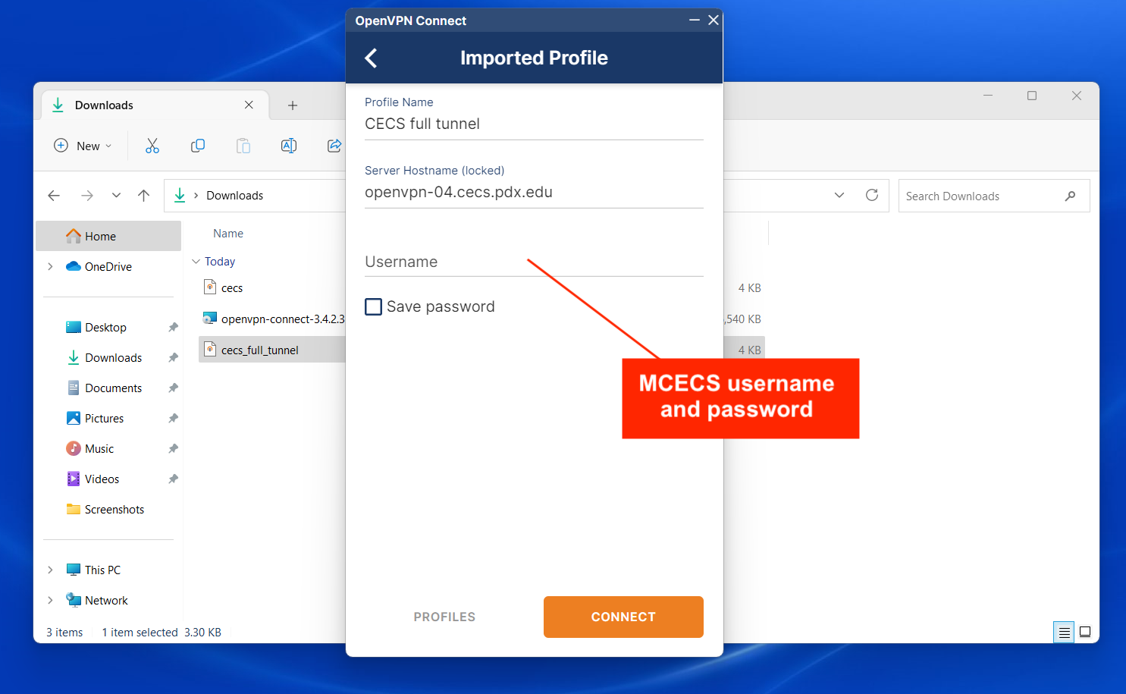Expand the This PC tree node
Screen dimensions: 1126x694
coord(50,570)
